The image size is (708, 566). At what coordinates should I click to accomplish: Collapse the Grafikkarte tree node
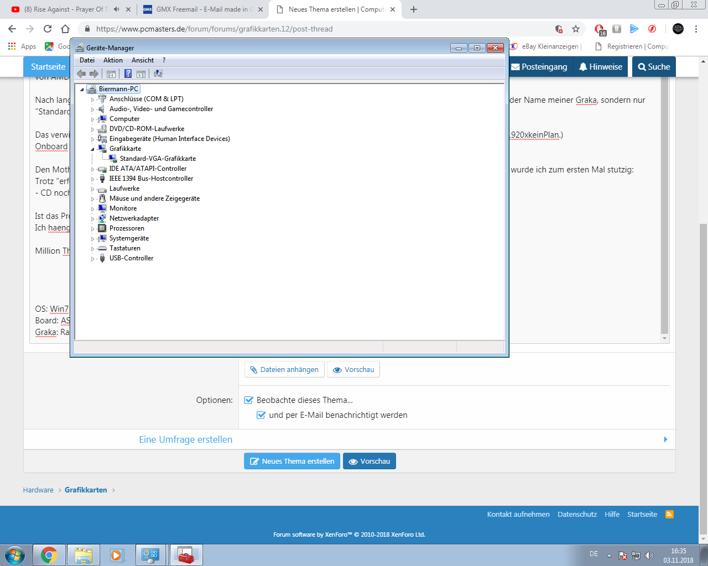[93, 149]
